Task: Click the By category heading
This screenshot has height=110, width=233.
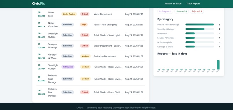Action: [x=165, y=19]
